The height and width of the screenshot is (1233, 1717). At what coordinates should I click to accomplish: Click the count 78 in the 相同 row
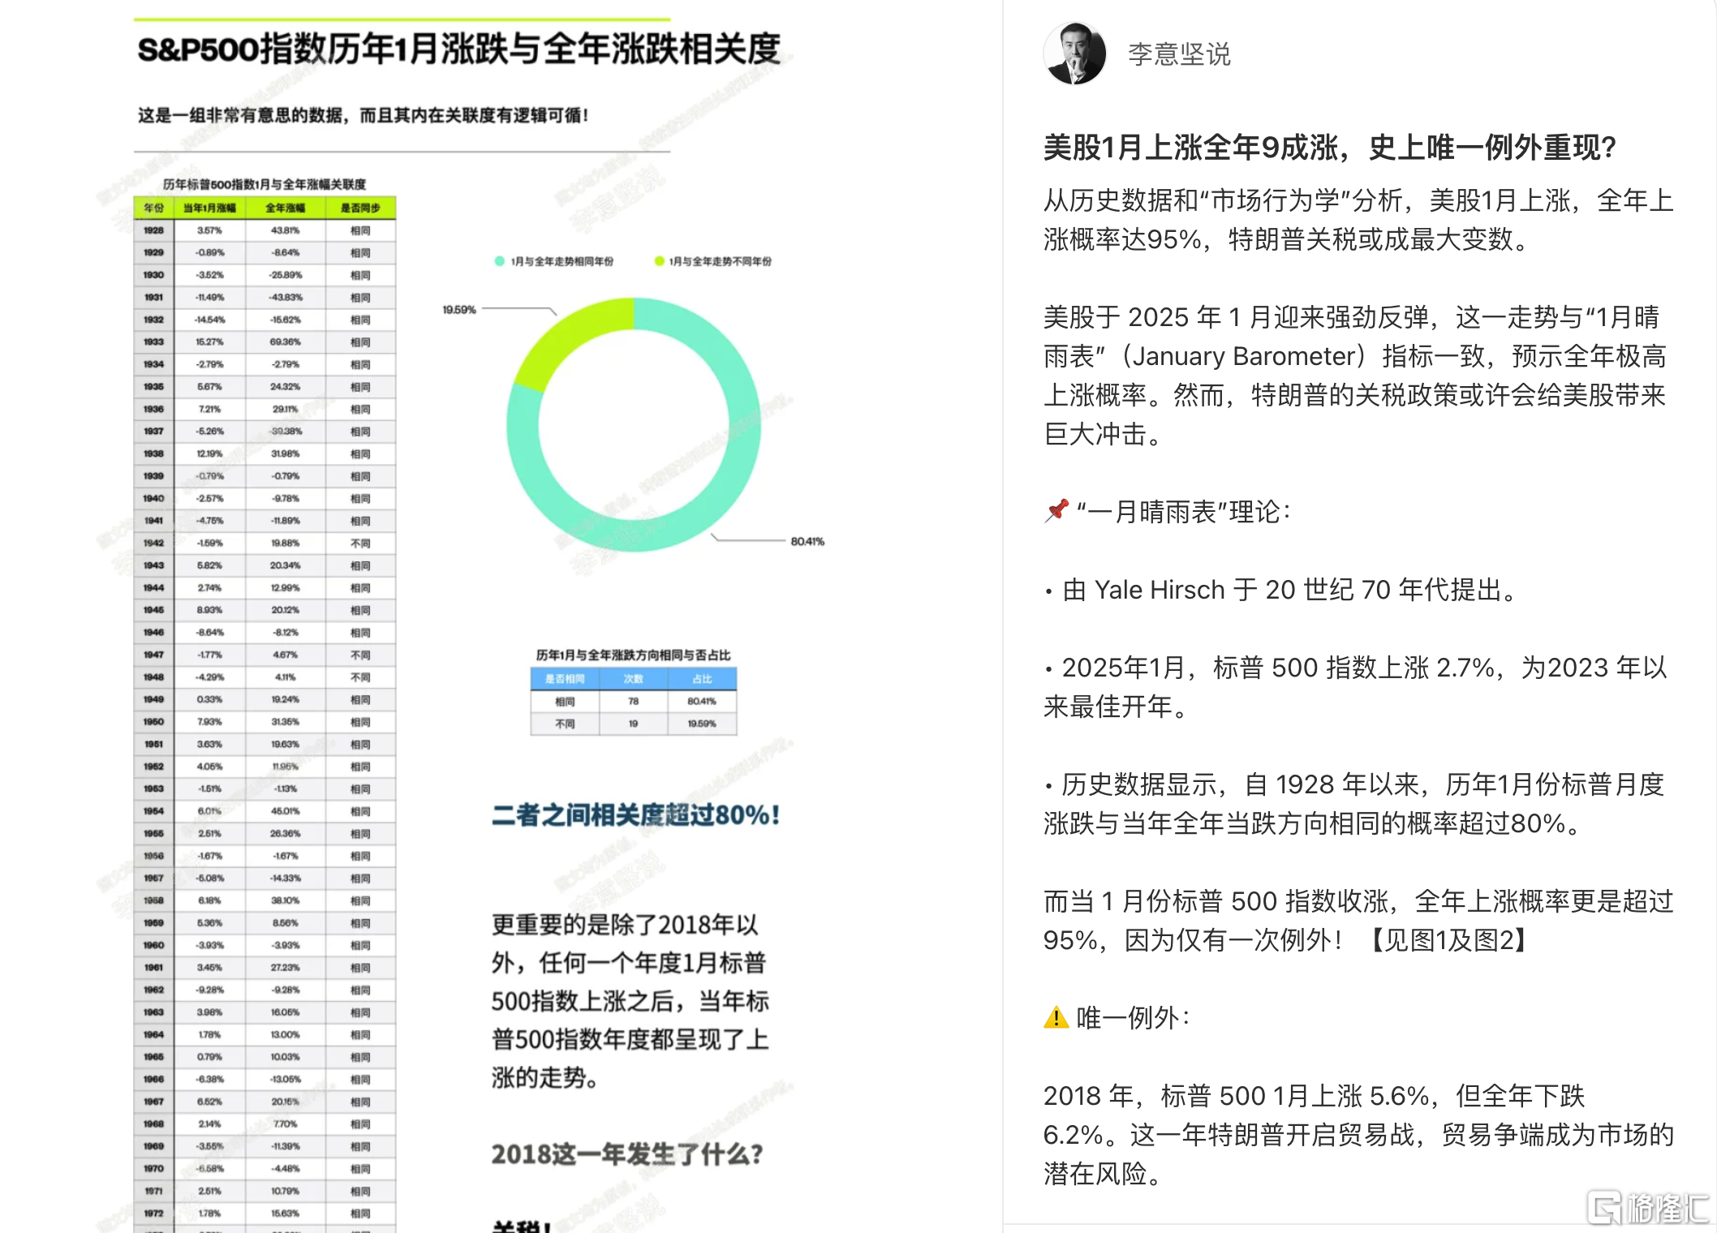(633, 701)
